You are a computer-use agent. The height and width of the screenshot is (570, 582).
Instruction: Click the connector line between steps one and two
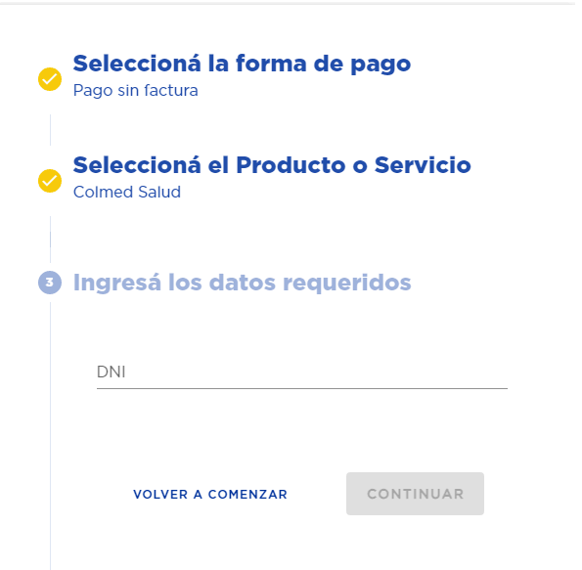pyautogui.click(x=50, y=130)
